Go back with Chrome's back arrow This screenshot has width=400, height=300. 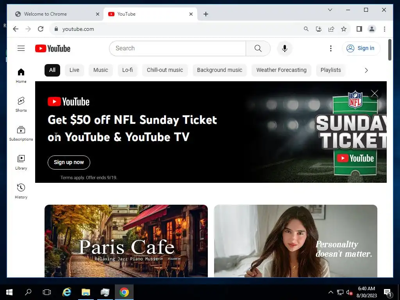(x=16, y=29)
